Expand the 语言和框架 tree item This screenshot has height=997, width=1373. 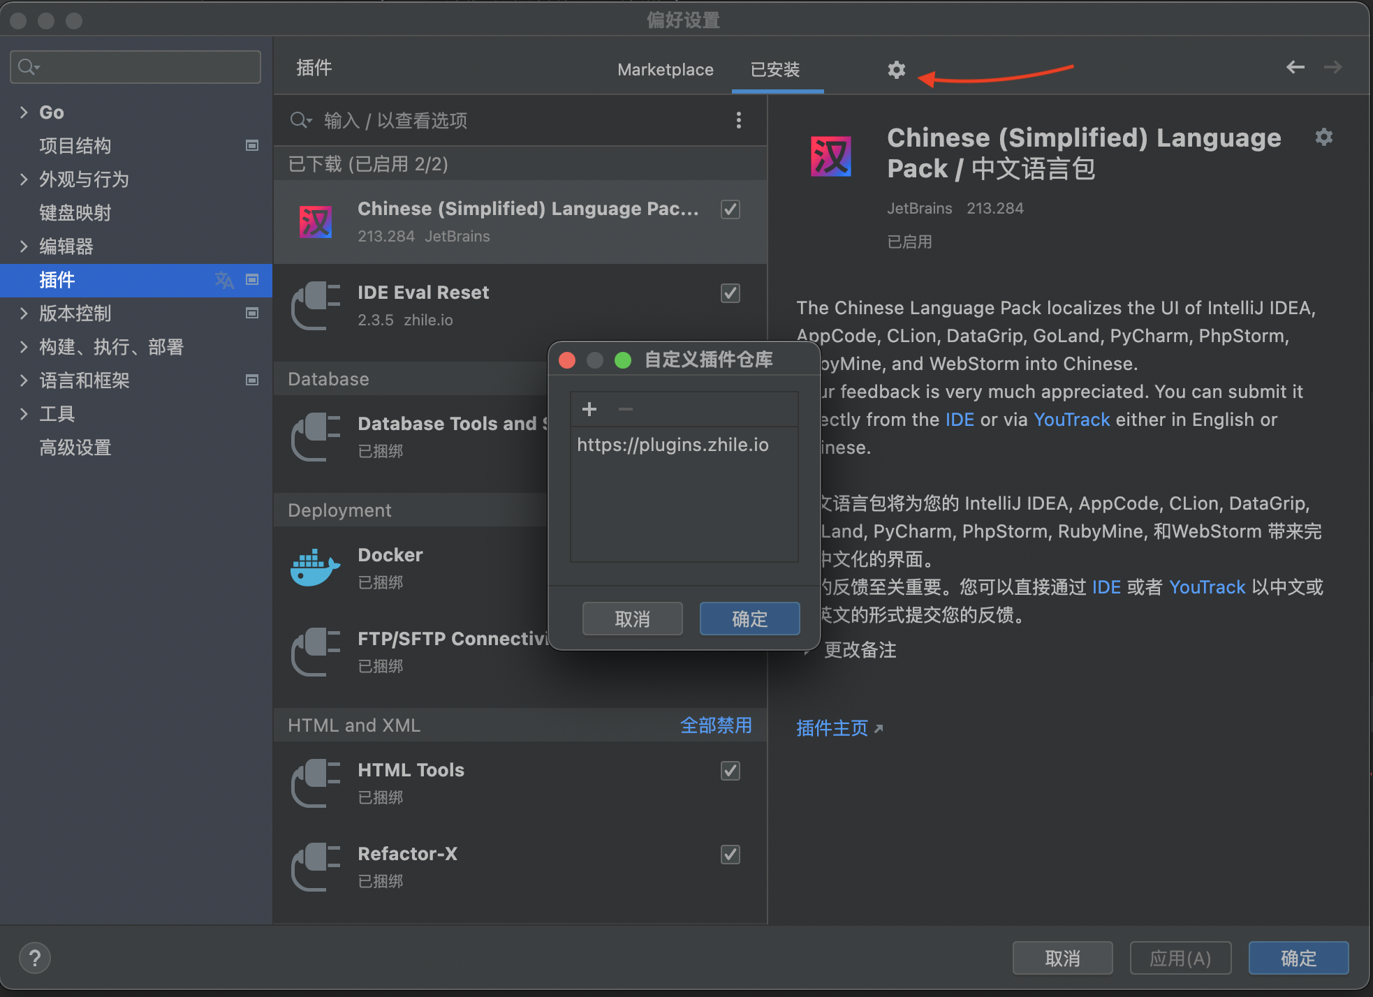coord(24,381)
